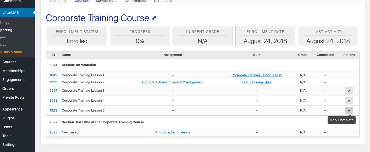
Task: Click the Corporate Training Lesson 5 name
Action: [83, 110]
